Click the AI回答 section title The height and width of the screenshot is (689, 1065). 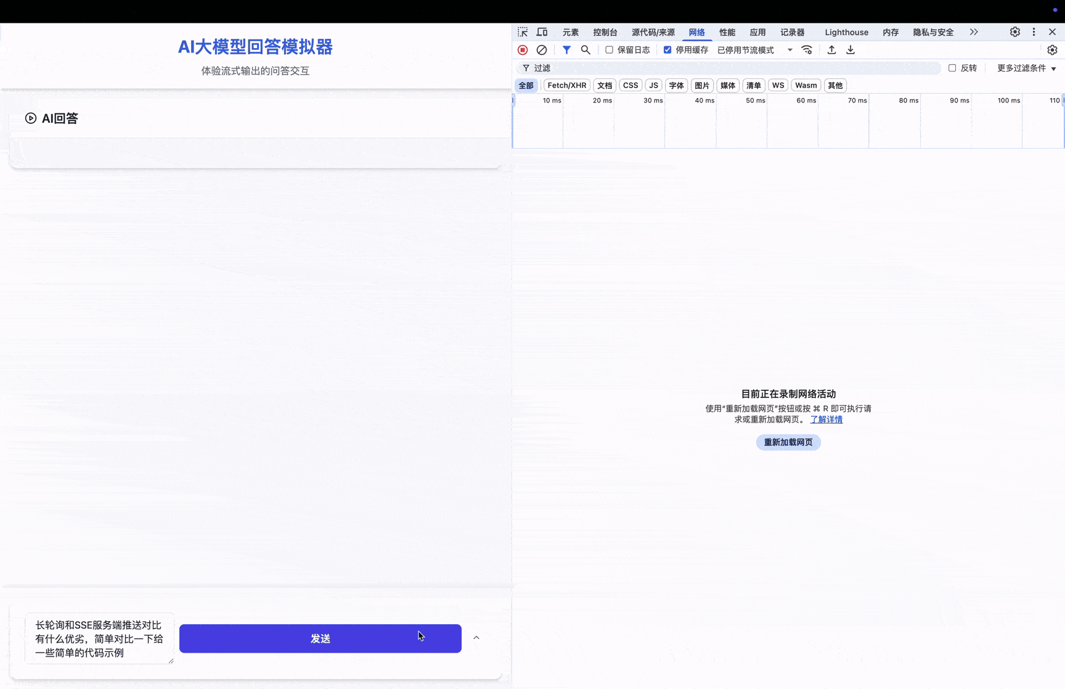click(x=60, y=118)
